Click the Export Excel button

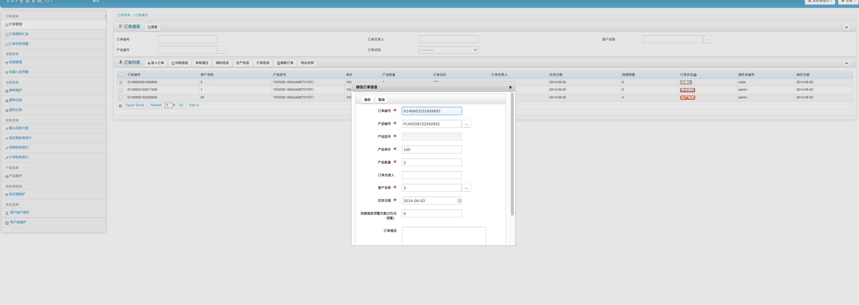pos(135,105)
